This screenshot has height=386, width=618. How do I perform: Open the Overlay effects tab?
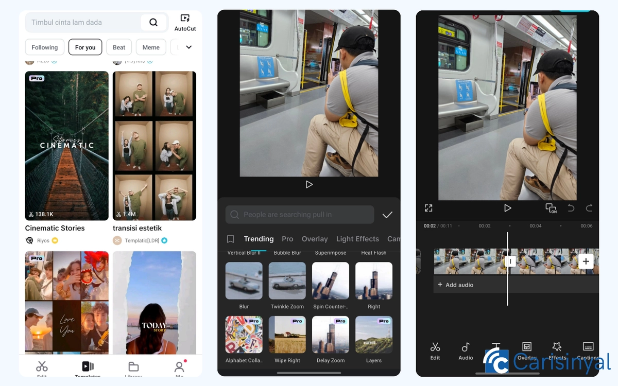coord(315,239)
